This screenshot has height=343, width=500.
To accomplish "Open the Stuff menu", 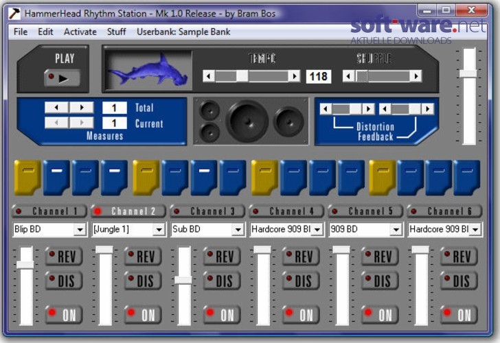I will pos(116,32).
